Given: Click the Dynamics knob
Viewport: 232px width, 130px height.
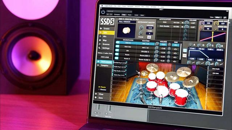Looking at the screenshot, I should point(202,23).
